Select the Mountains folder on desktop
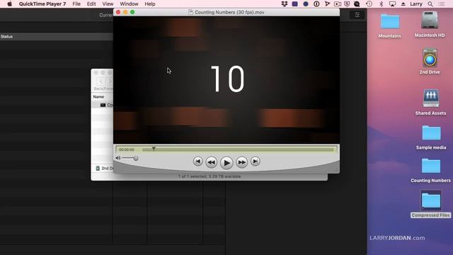The height and width of the screenshot is (255, 453). [x=390, y=22]
